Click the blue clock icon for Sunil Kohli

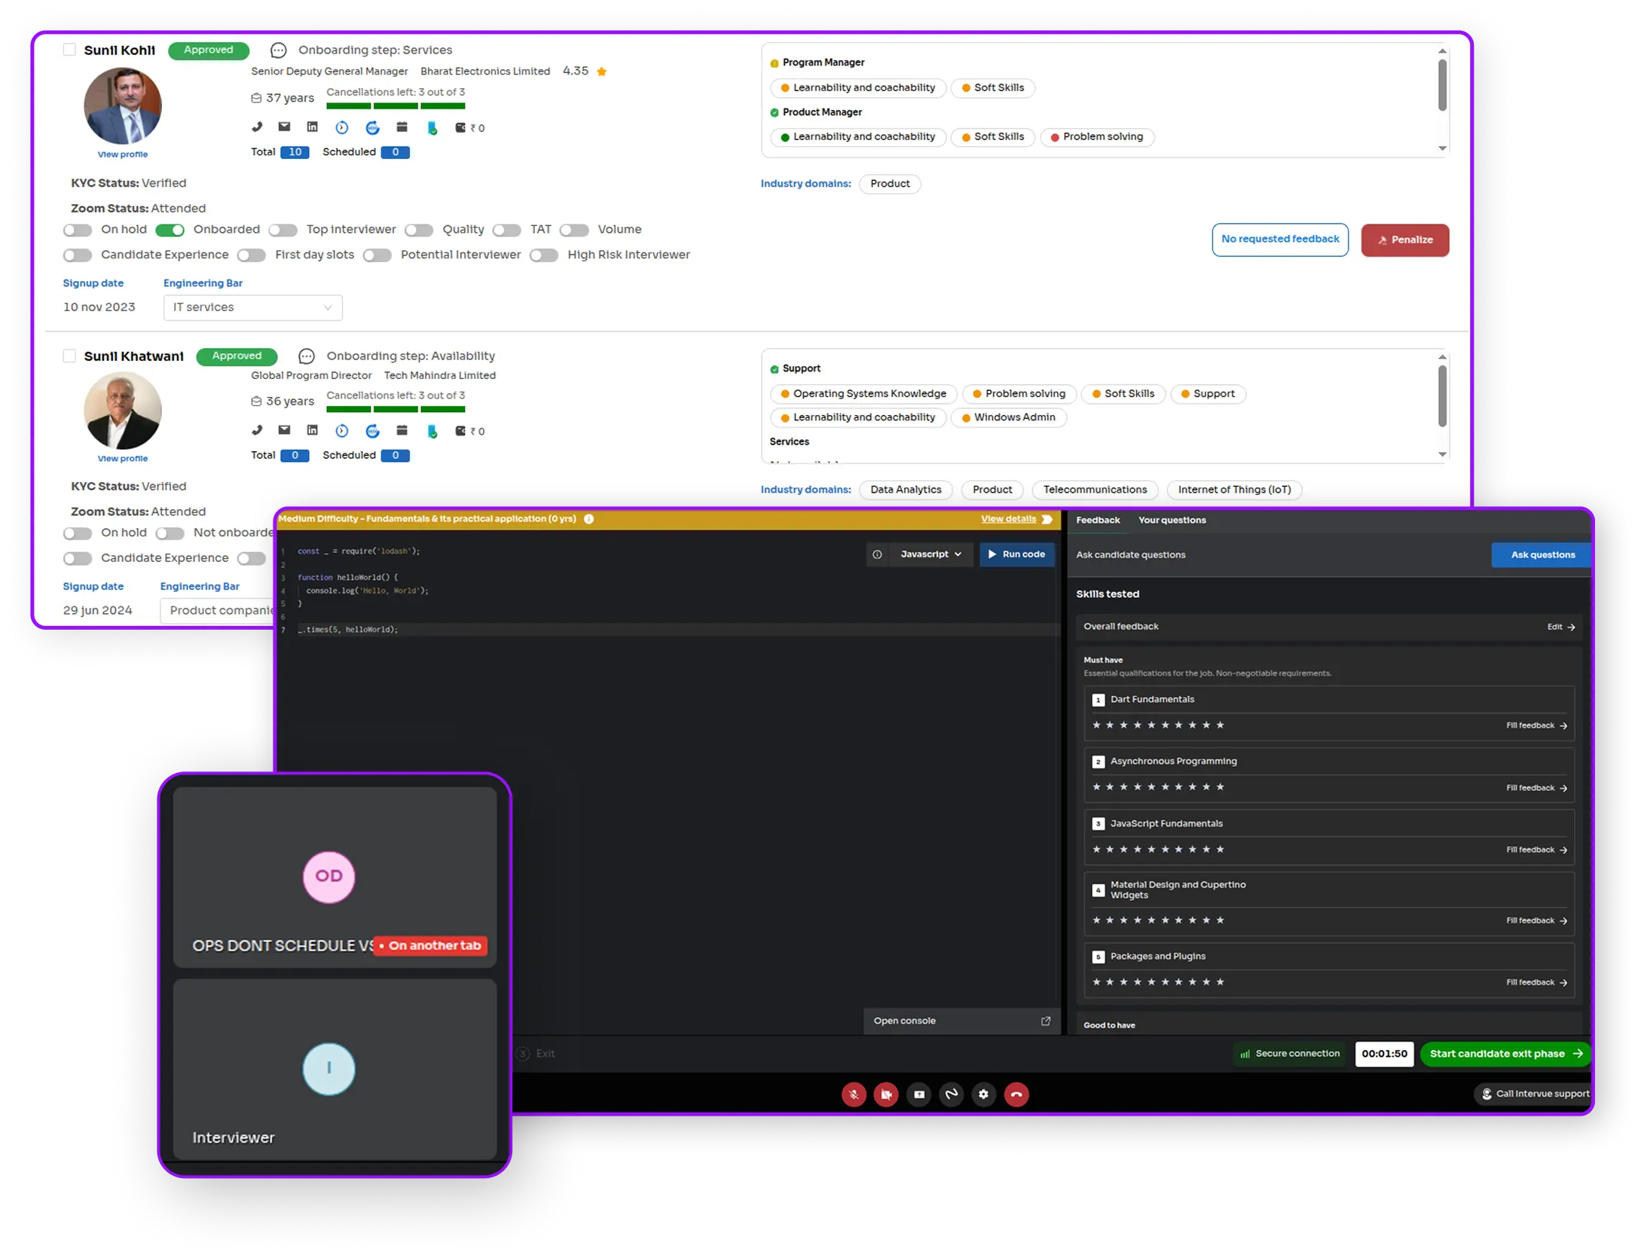(341, 128)
